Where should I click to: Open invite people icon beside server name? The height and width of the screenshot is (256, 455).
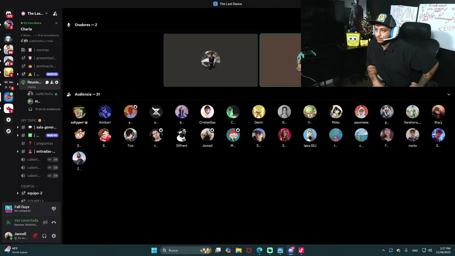pyautogui.click(x=55, y=14)
